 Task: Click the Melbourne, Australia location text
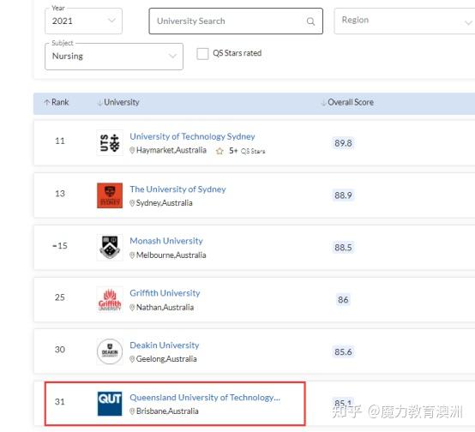[171, 255]
